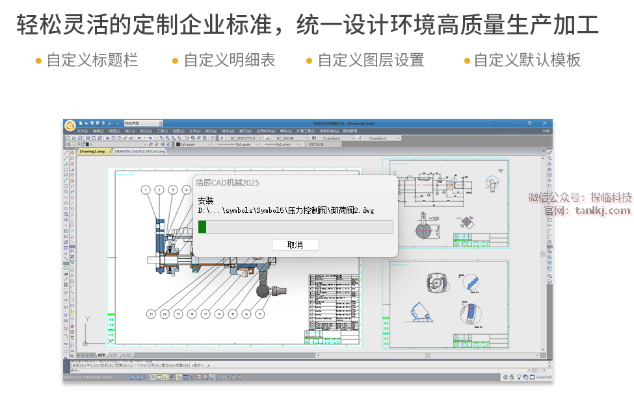Image resolution: width=634 pixels, height=403 pixels.
Task: Click the 外观 appearance option in menu bar
Action: pyautogui.click(x=546, y=131)
